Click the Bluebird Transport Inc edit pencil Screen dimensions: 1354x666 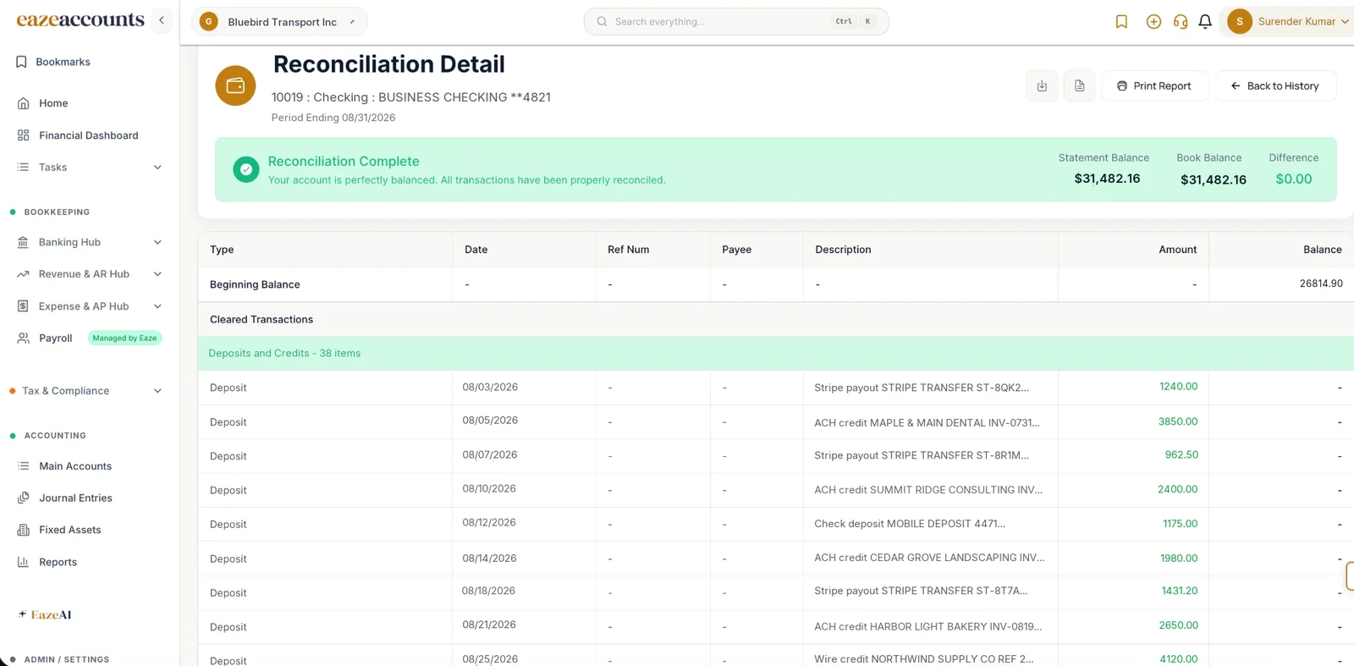point(352,22)
